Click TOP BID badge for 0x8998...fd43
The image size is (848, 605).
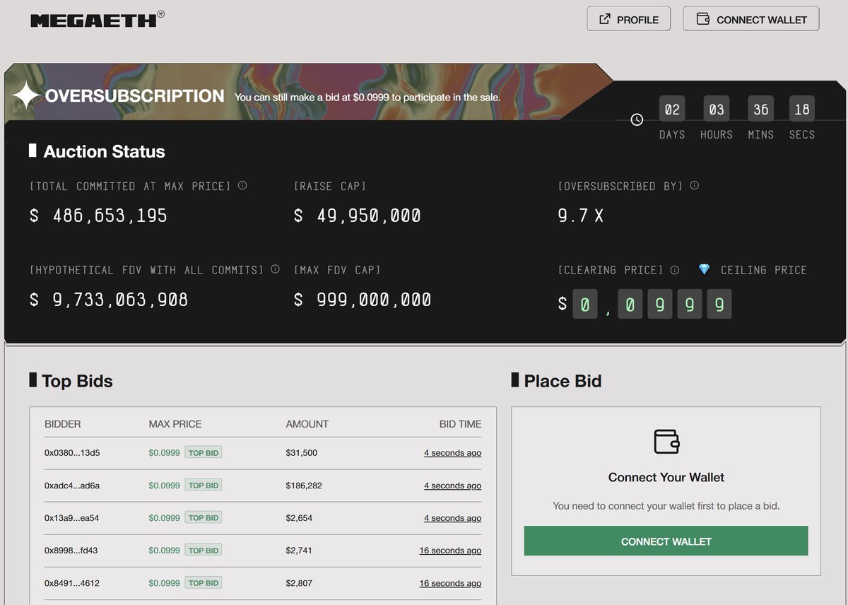click(x=204, y=551)
